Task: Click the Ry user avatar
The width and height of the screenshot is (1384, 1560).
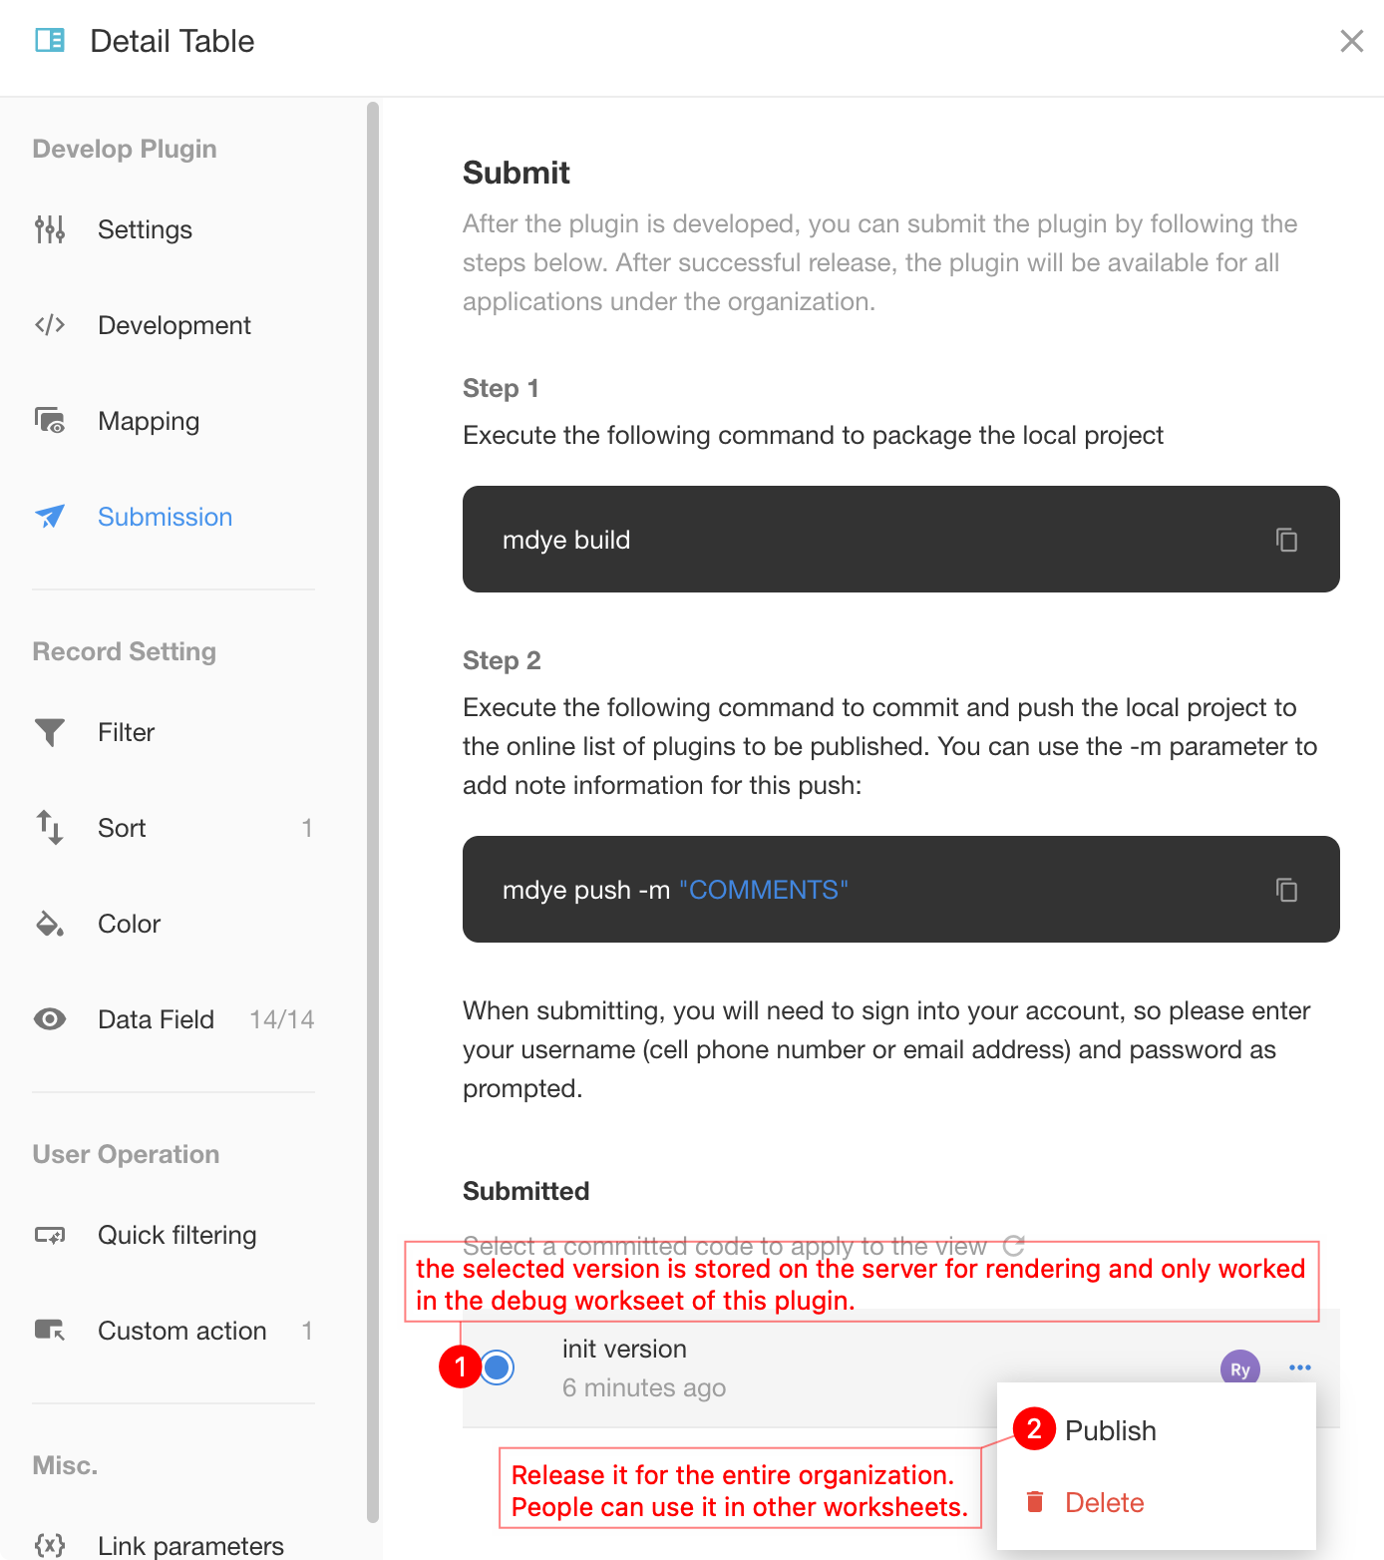Action: pos(1239,1368)
